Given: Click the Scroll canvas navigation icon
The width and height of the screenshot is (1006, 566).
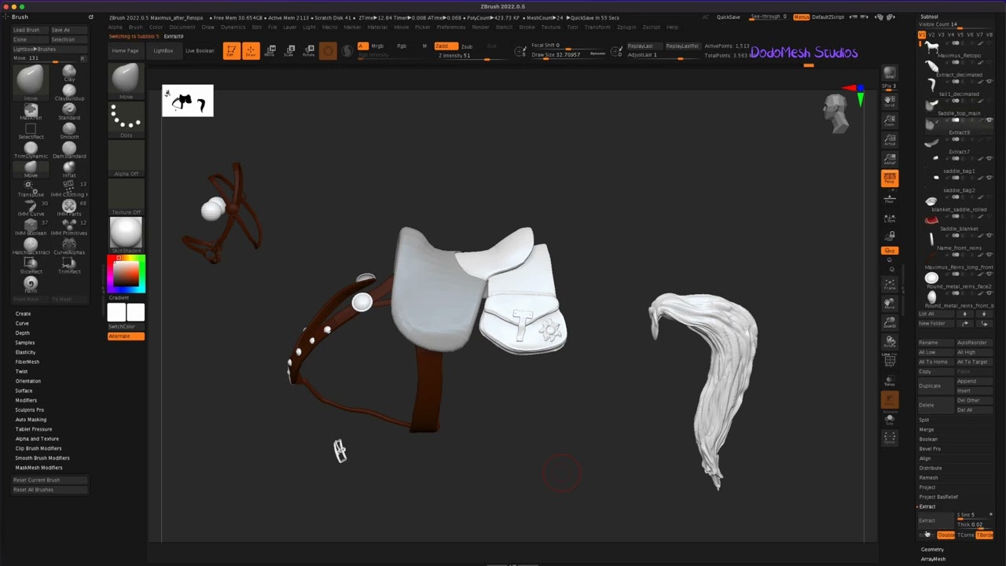Looking at the screenshot, I should tap(890, 101).
